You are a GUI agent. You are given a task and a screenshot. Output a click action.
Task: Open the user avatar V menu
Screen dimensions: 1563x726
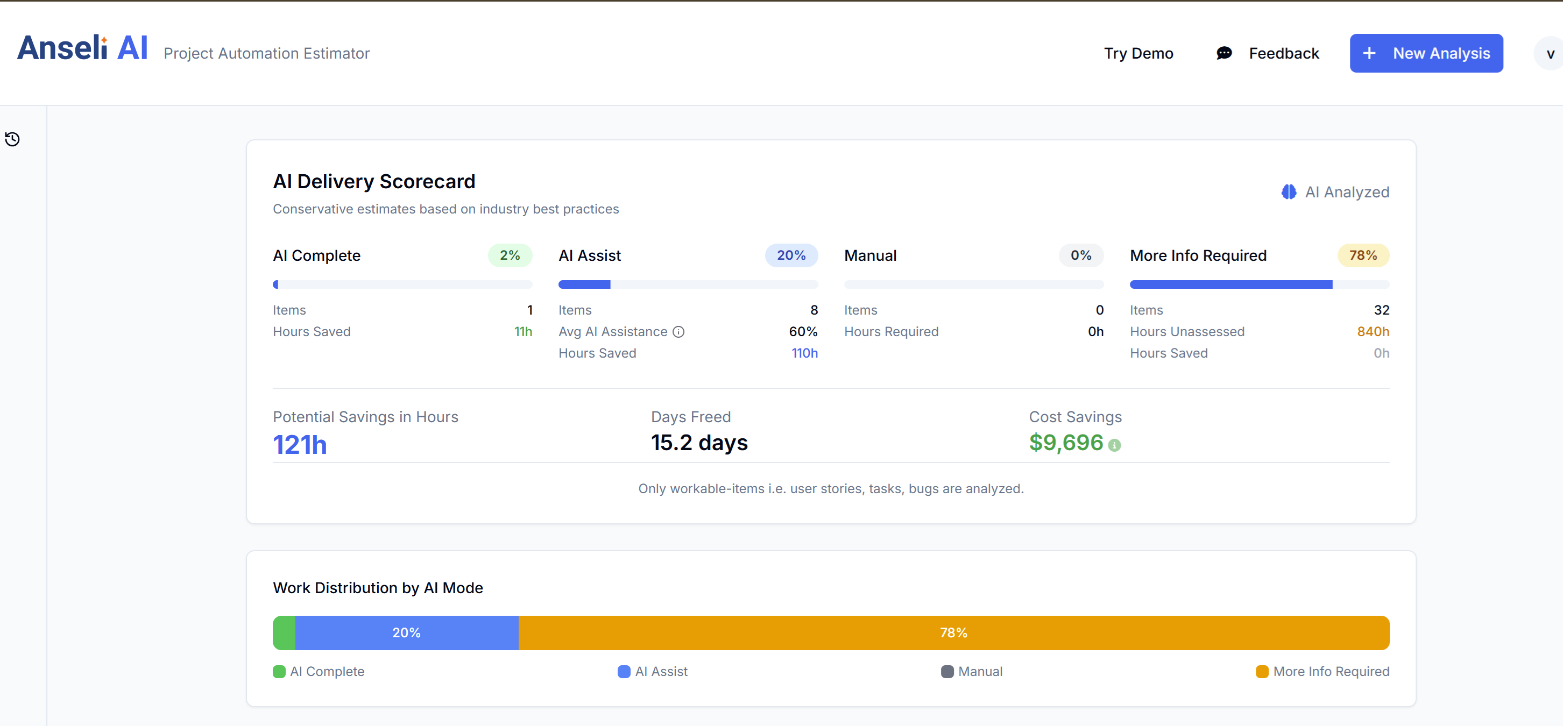(x=1549, y=53)
